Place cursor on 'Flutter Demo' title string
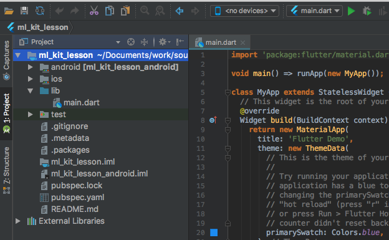 pyautogui.click(x=319, y=139)
